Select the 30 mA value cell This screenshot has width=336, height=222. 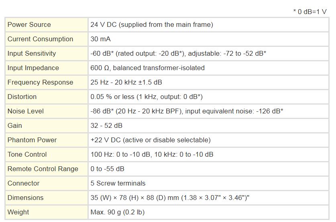click(x=208, y=39)
